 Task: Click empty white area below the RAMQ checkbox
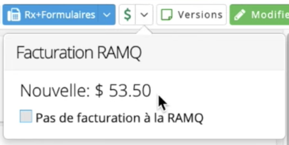144,132
